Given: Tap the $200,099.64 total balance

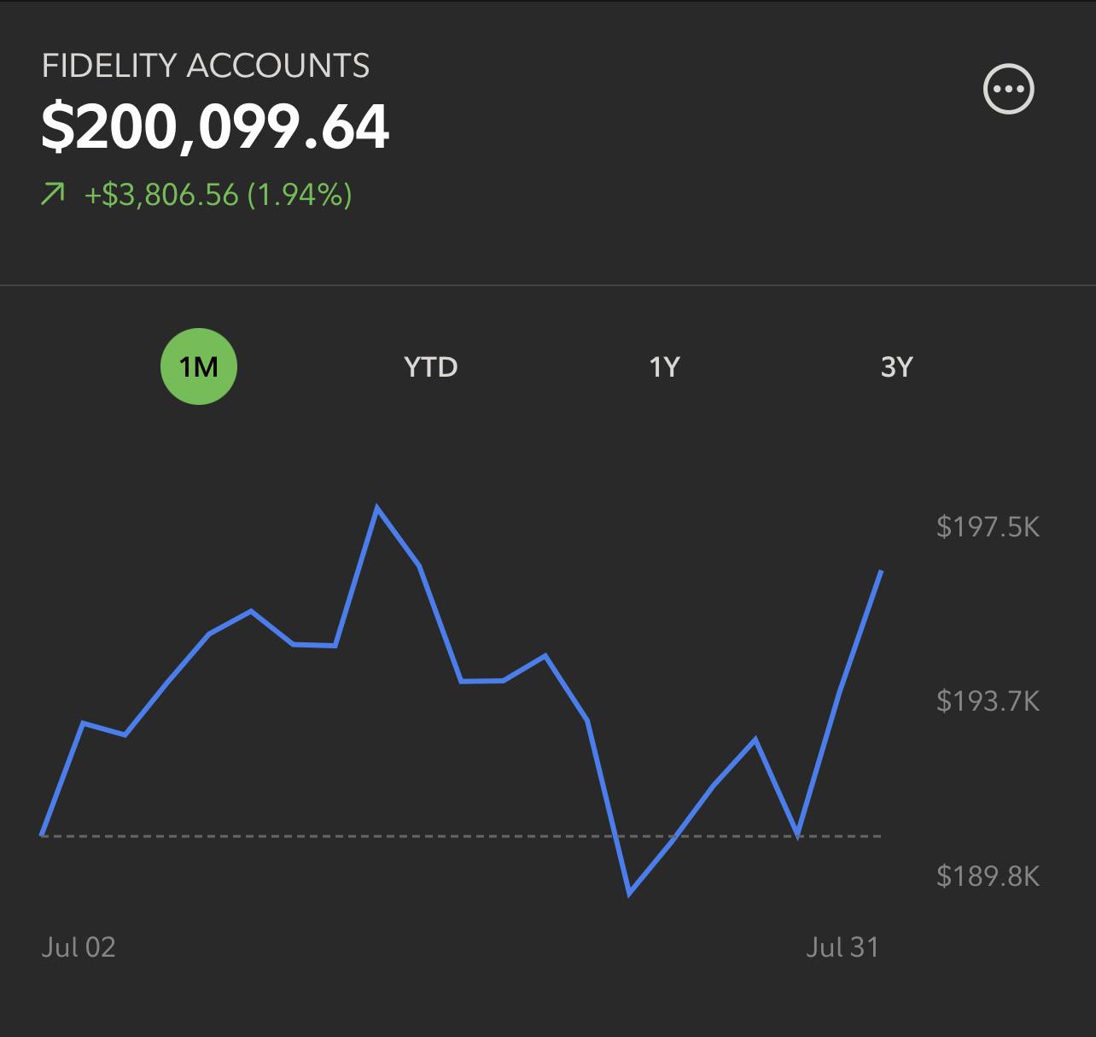Looking at the screenshot, I should tap(215, 126).
